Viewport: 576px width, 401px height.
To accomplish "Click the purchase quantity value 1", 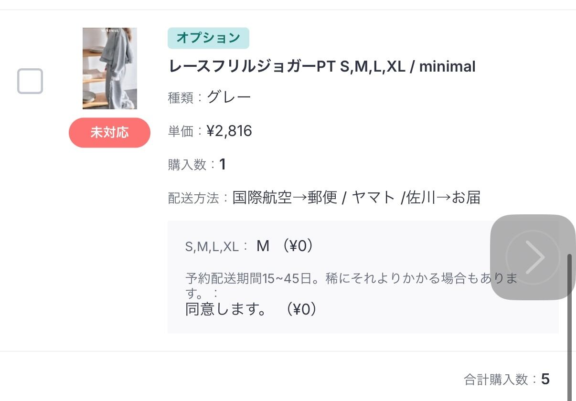I will [222, 164].
